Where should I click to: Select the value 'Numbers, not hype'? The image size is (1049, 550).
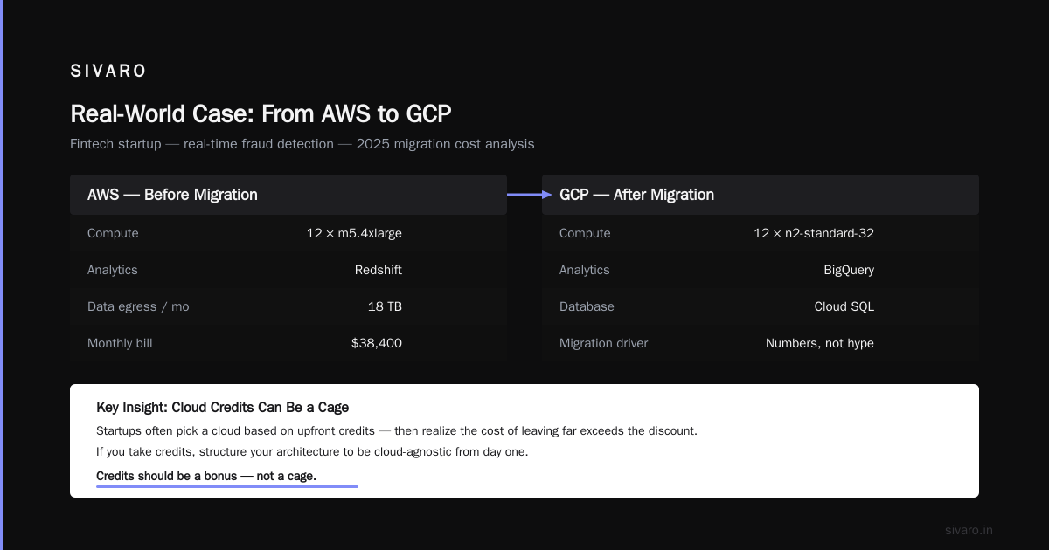[x=820, y=343]
